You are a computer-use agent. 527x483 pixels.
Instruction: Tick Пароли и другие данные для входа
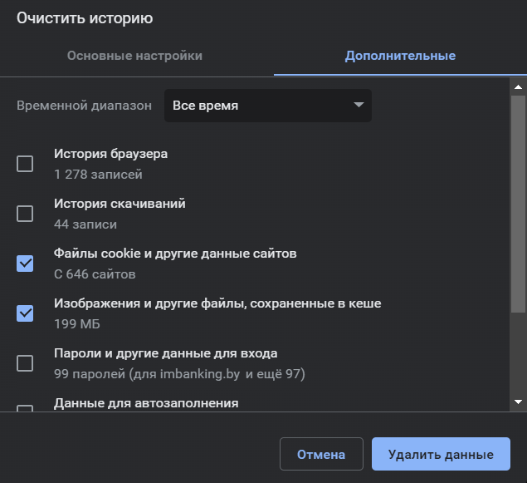pyautogui.click(x=25, y=362)
